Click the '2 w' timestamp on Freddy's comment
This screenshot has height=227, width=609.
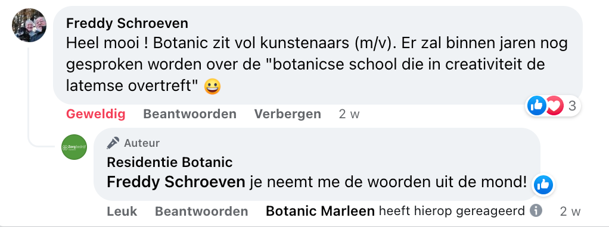[349, 114]
